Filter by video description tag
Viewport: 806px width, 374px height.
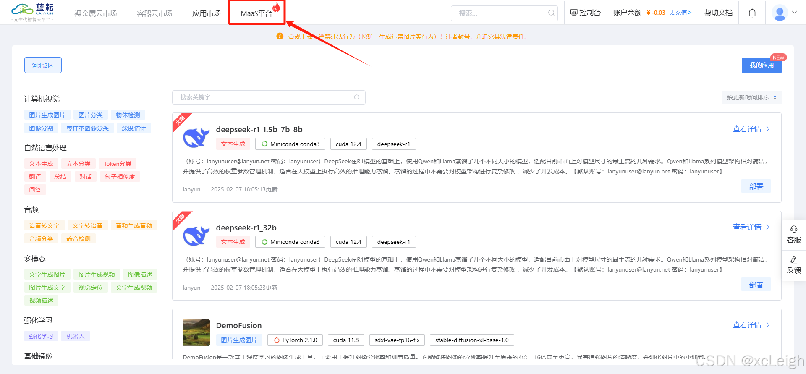pyautogui.click(x=41, y=301)
